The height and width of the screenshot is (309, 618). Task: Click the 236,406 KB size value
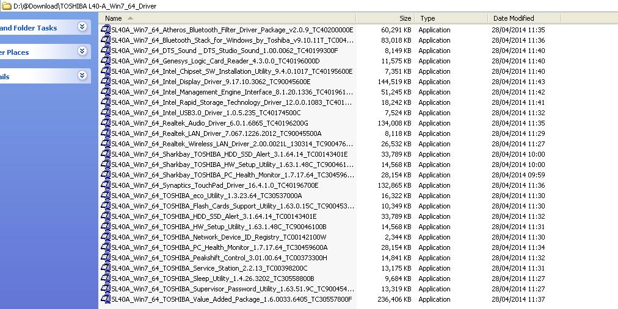(x=394, y=299)
